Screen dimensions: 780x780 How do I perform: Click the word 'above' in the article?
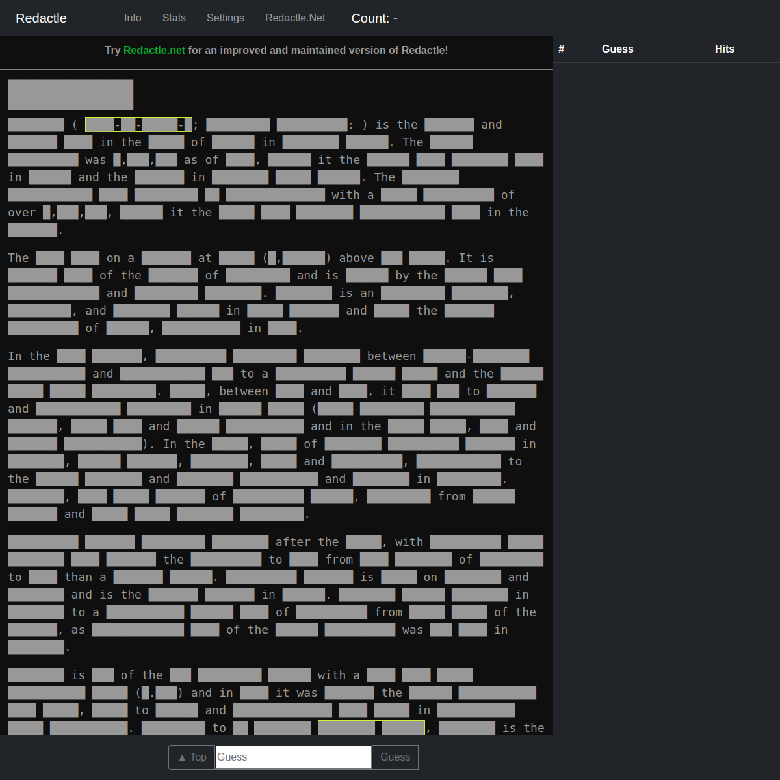356,258
